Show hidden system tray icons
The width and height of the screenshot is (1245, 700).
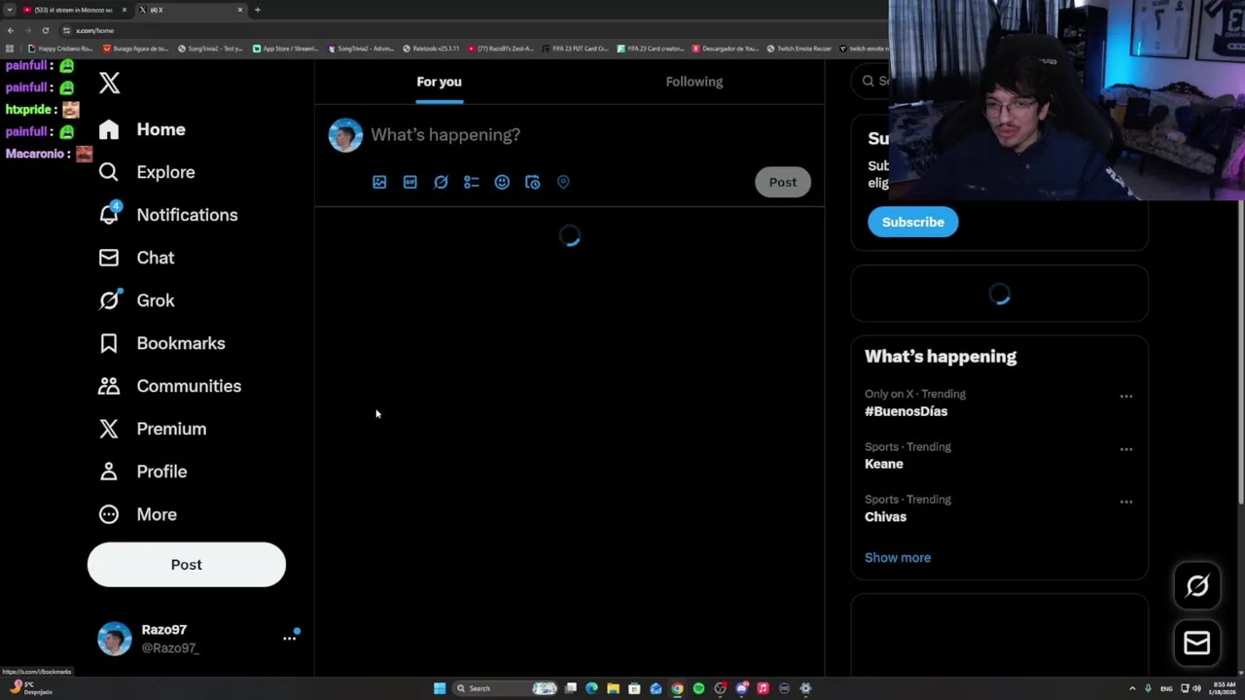coord(1132,688)
